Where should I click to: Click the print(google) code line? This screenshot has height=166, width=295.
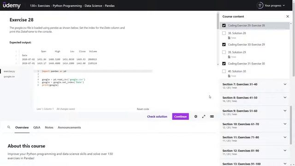tap(50, 85)
